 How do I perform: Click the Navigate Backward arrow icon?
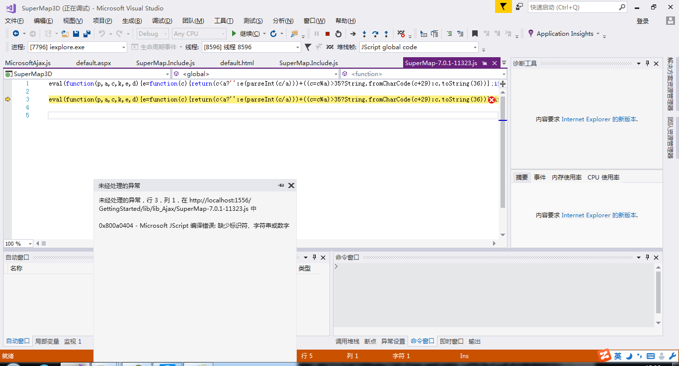16,34
